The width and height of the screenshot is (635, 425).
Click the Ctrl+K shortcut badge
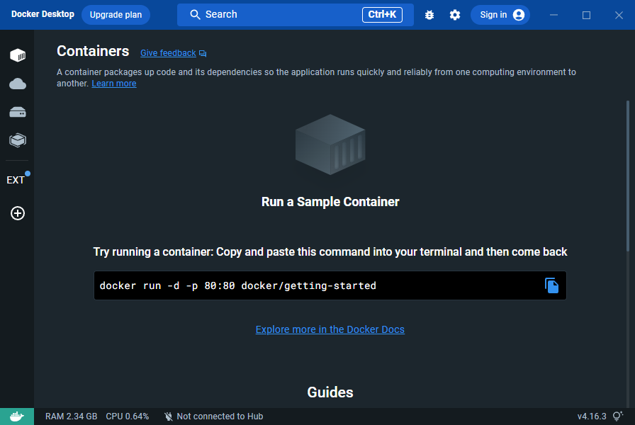[x=382, y=15]
